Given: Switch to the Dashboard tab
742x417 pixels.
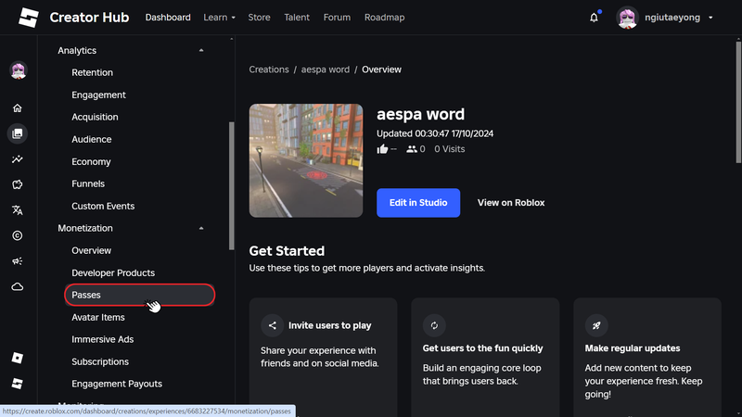Looking at the screenshot, I should [x=168, y=18].
